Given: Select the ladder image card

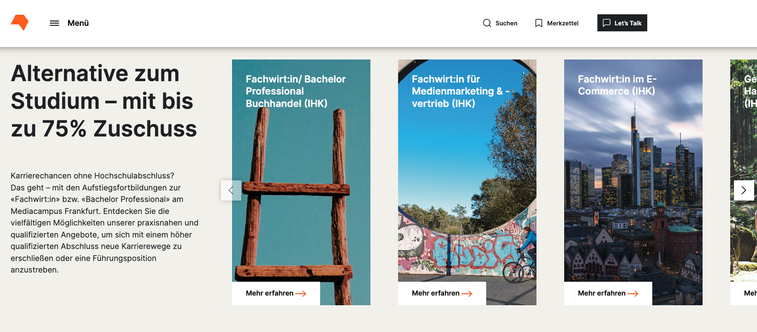Looking at the screenshot, I should [301, 192].
